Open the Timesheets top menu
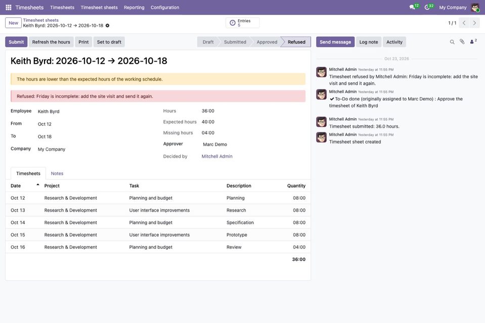The image size is (485, 323). (x=62, y=8)
